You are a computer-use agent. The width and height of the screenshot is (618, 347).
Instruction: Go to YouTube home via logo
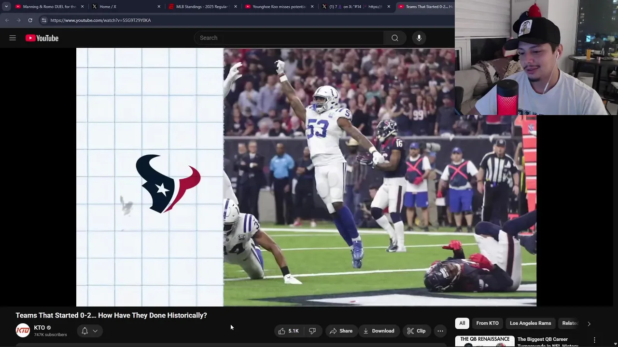coord(42,38)
